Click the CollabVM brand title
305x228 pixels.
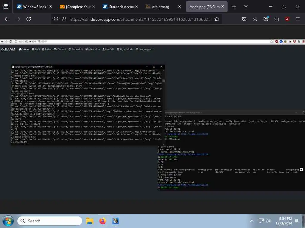point(8,50)
